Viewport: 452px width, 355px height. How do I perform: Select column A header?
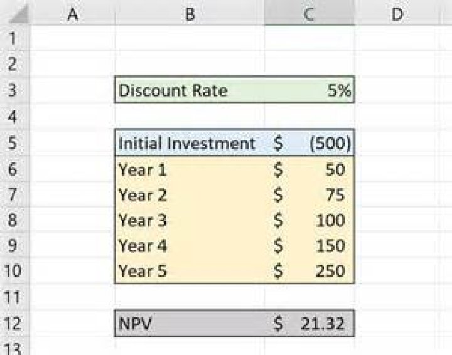click(72, 13)
